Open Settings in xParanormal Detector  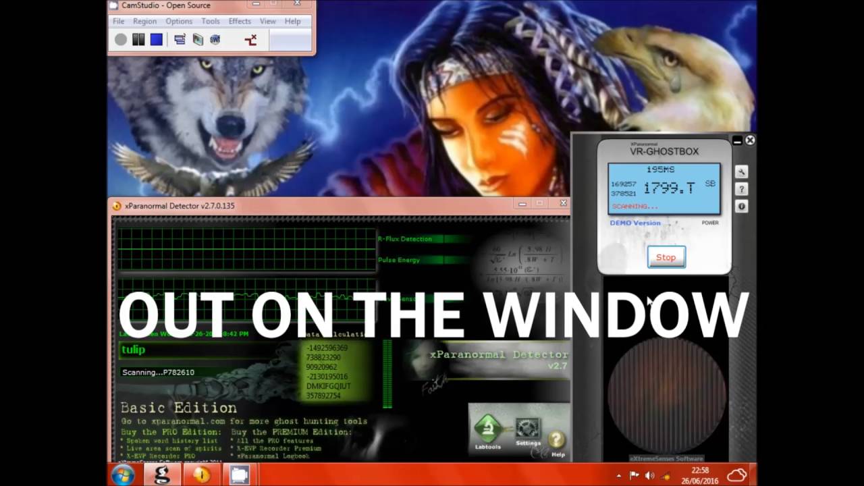pyautogui.click(x=528, y=432)
